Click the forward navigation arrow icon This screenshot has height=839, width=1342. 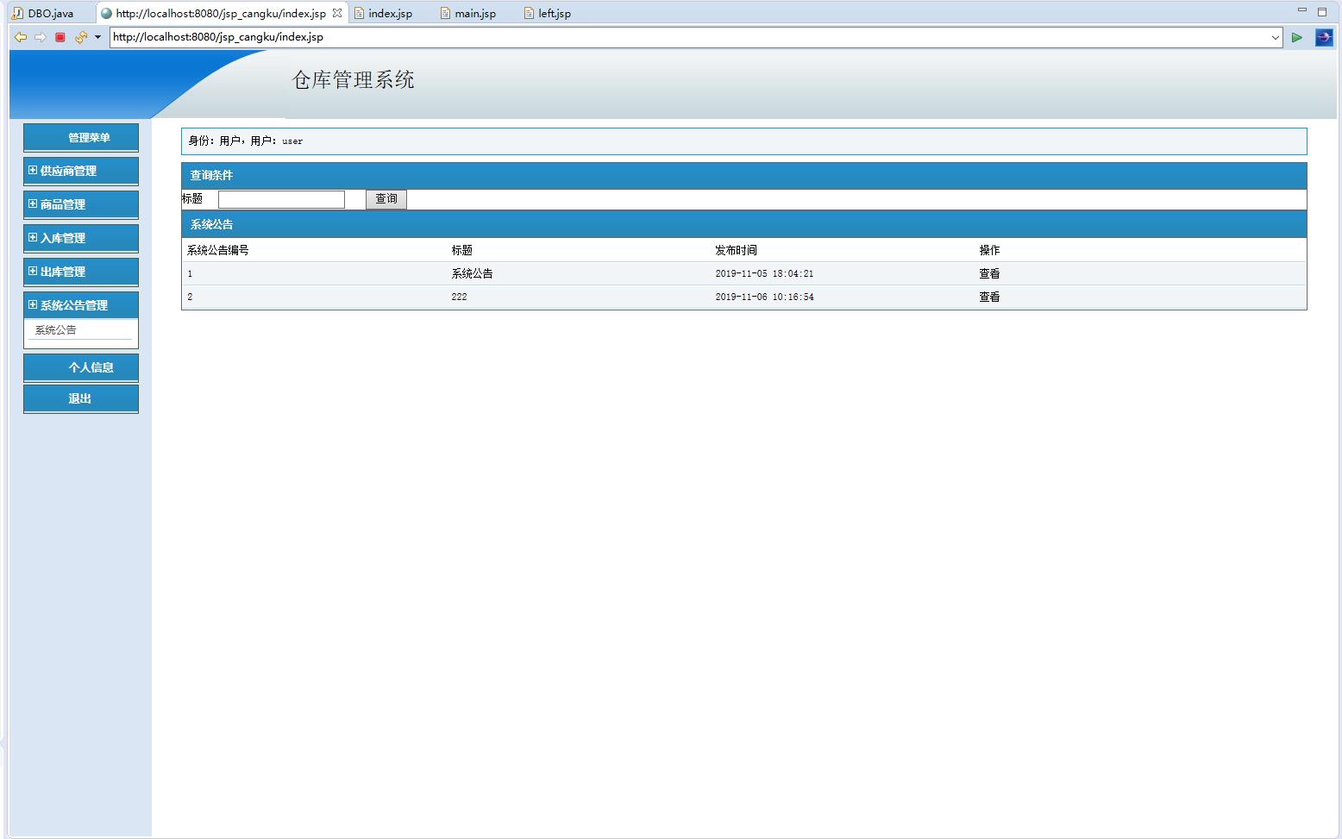point(41,37)
